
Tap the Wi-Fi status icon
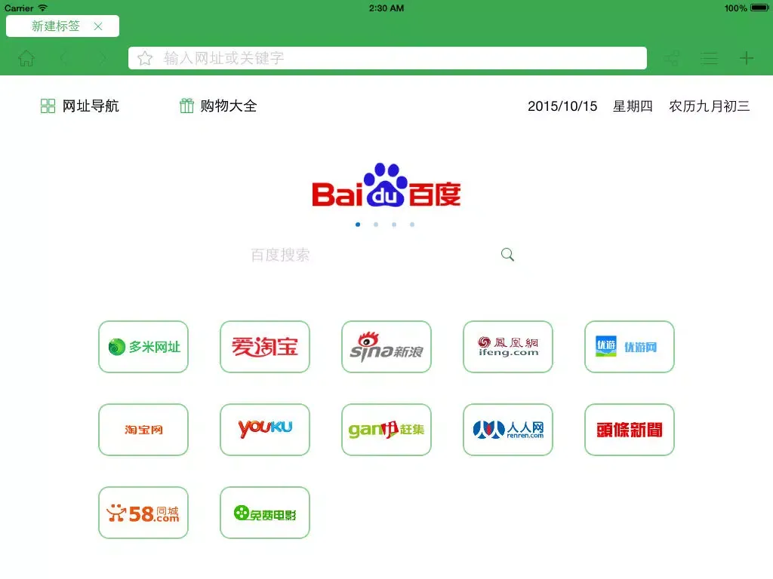pos(43,8)
